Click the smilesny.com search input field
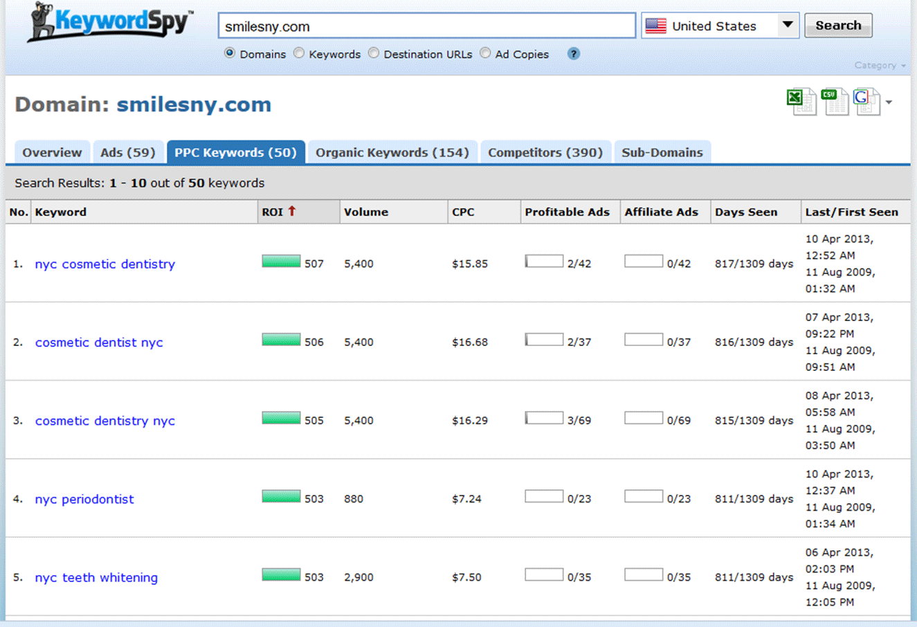The height and width of the screenshot is (627, 917). point(426,26)
